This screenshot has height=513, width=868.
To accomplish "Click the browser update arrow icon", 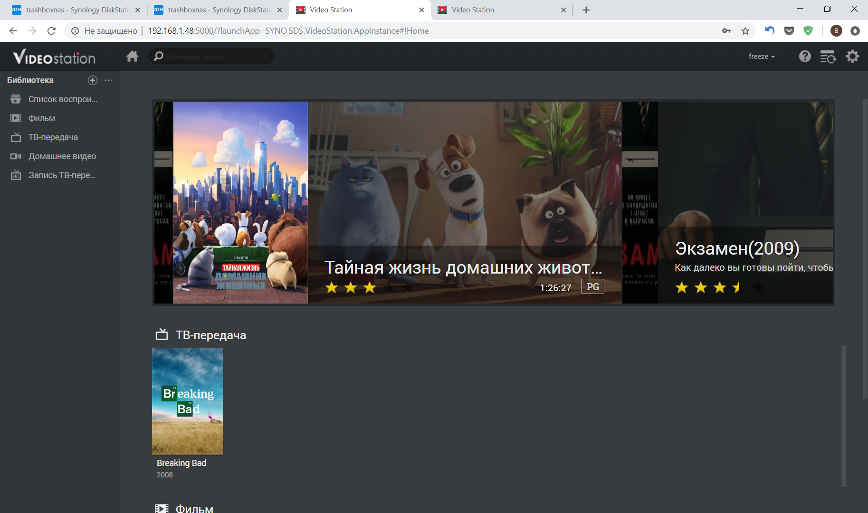I will 855,31.
